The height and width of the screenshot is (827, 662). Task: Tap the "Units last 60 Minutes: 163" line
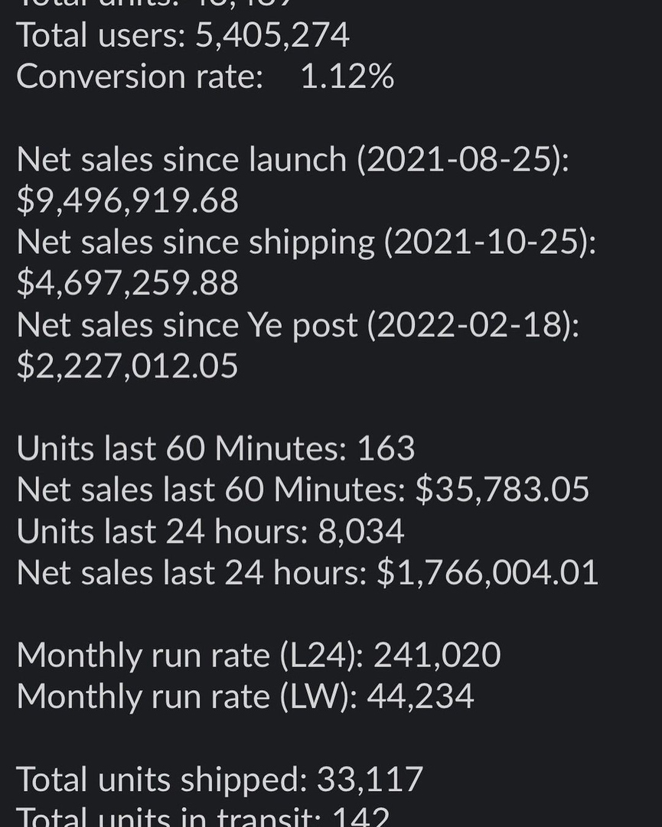point(216,448)
